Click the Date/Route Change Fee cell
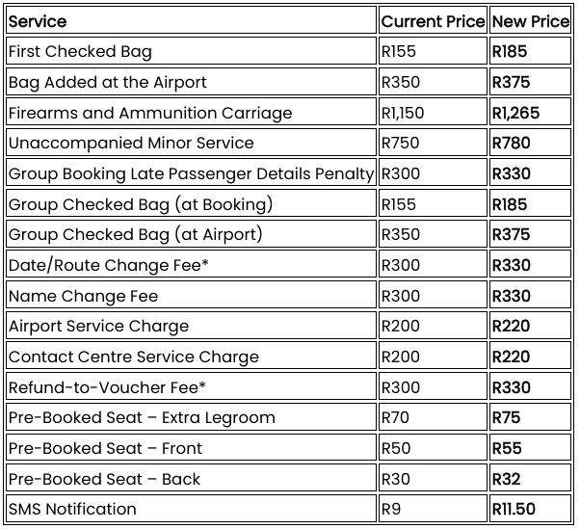Viewport: 580px width, 529px height. click(191, 264)
